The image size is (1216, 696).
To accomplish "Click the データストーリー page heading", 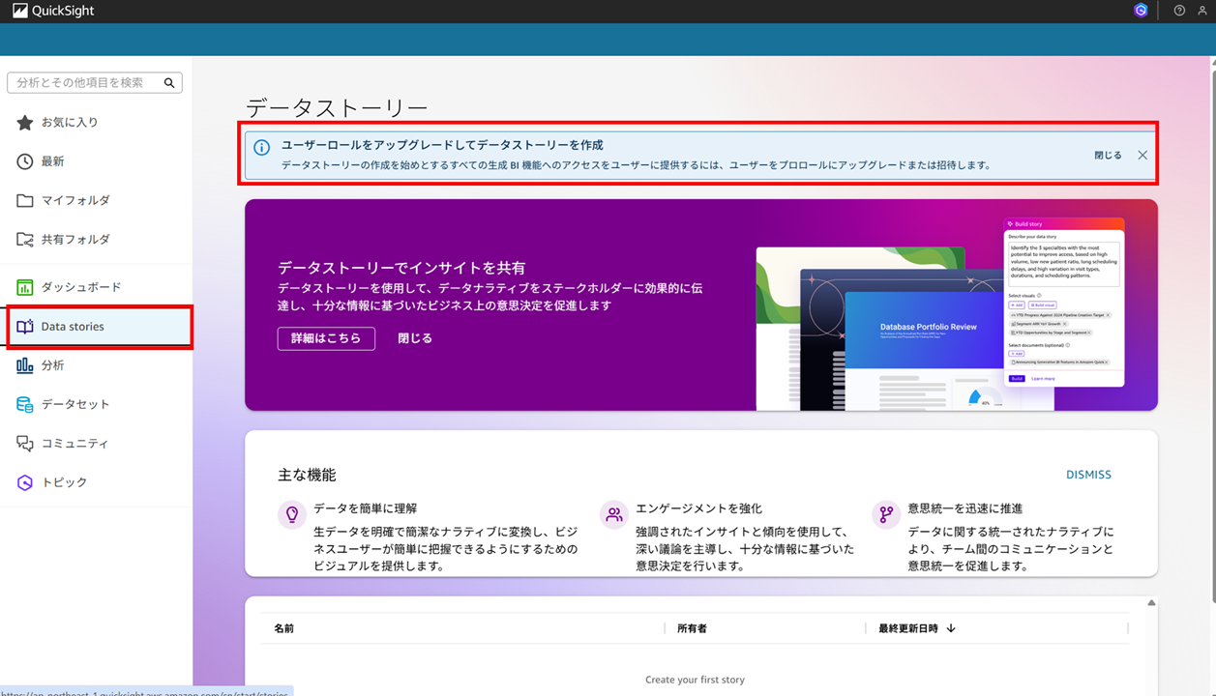I will [x=337, y=107].
